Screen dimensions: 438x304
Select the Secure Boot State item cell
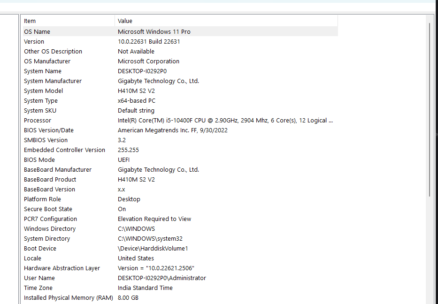pos(48,209)
